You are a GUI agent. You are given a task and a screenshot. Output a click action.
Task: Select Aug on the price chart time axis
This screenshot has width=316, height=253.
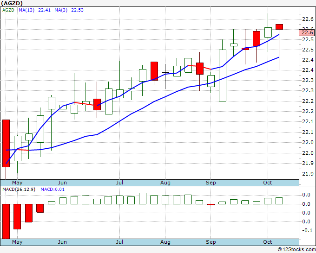tap(165, 183)
